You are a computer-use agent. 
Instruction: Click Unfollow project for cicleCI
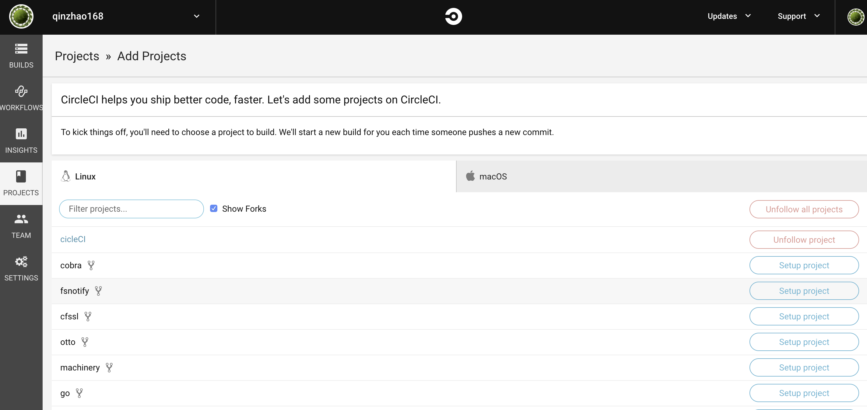(804, 240)
